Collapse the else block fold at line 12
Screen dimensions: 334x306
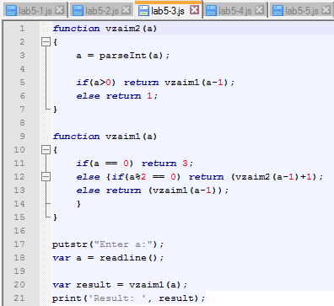46,177
